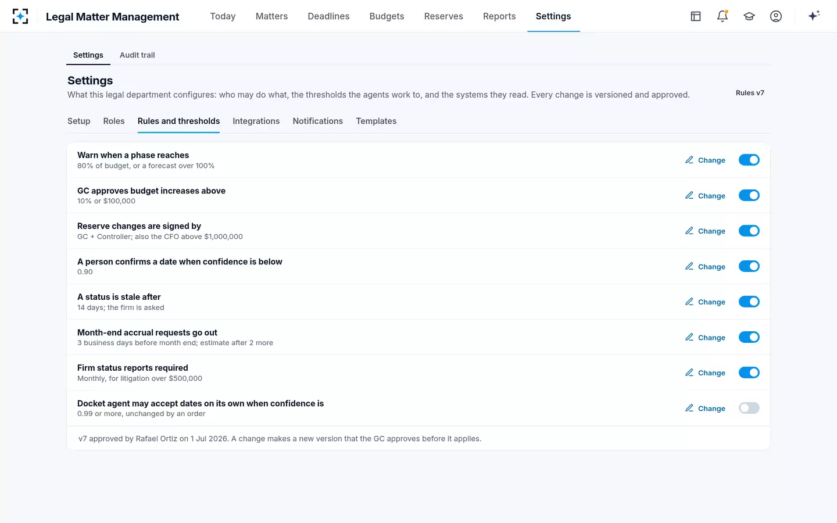
Task: Open the Notifications sub-tab
Action: click(318, 121)
